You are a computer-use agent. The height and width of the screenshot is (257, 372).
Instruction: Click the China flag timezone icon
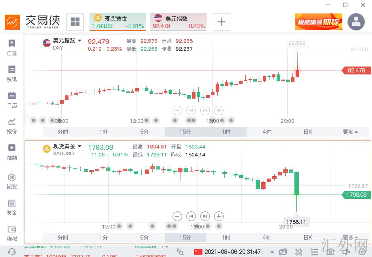[x=198, y=251]
